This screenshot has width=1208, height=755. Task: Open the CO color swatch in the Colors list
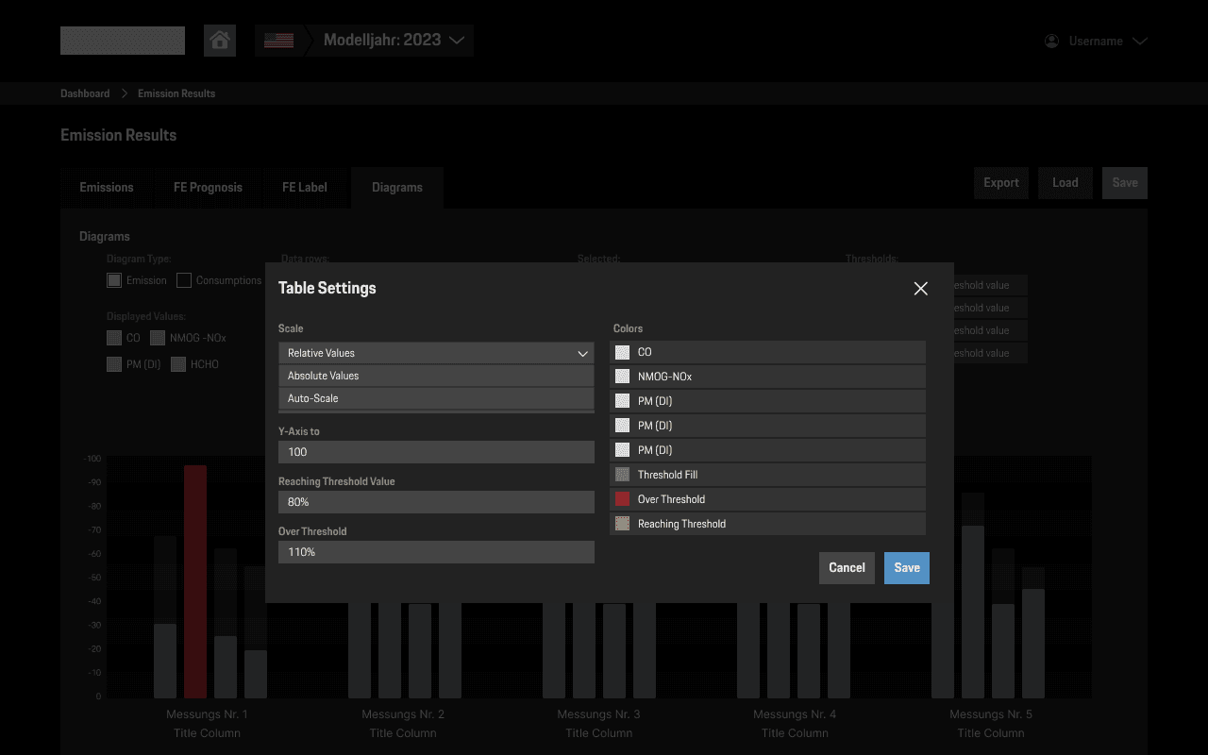(622, 351)
